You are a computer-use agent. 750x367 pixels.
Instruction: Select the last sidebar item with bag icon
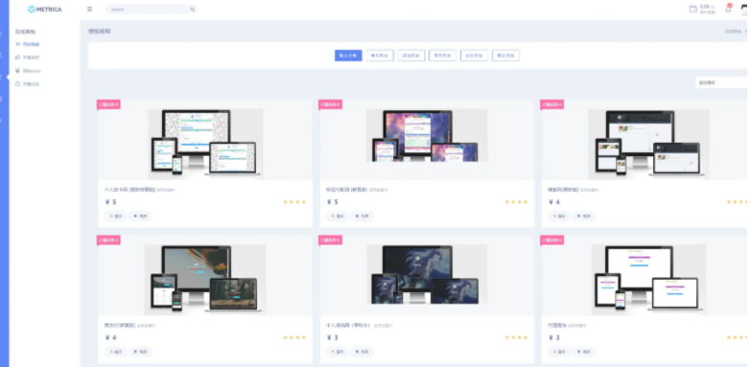point(27,84)
